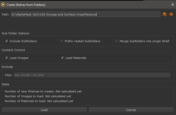This screenshot has width=176, height=115.
Task: Click the Number of Materials to load stat
Action: click(39, 101)
